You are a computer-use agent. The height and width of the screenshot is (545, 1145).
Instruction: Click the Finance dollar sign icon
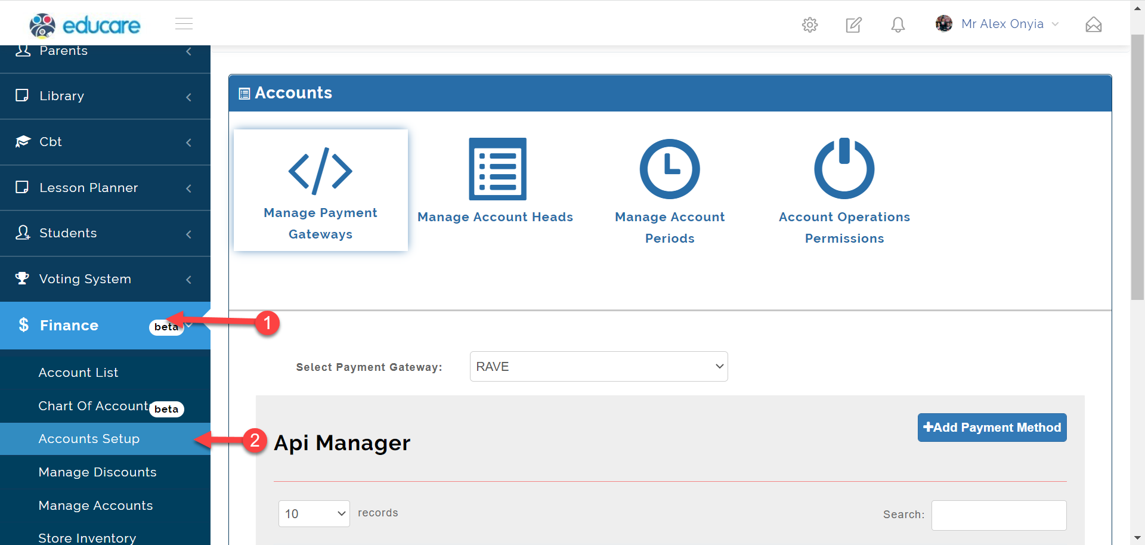[x=23, y=325]
